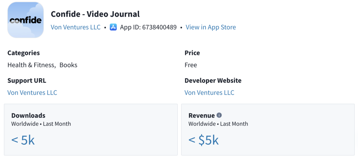
Task: Click the Downloads heading
Action: (x=28, y=116)
